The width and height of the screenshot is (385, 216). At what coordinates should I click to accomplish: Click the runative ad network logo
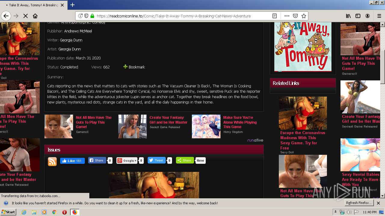point(255,140)
